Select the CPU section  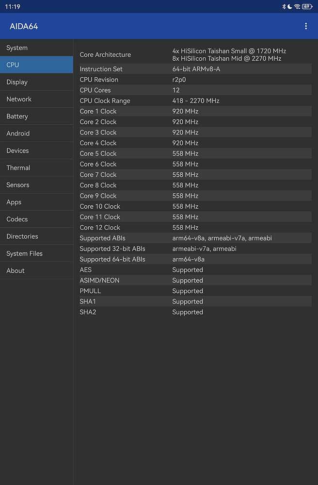(36, 65)
